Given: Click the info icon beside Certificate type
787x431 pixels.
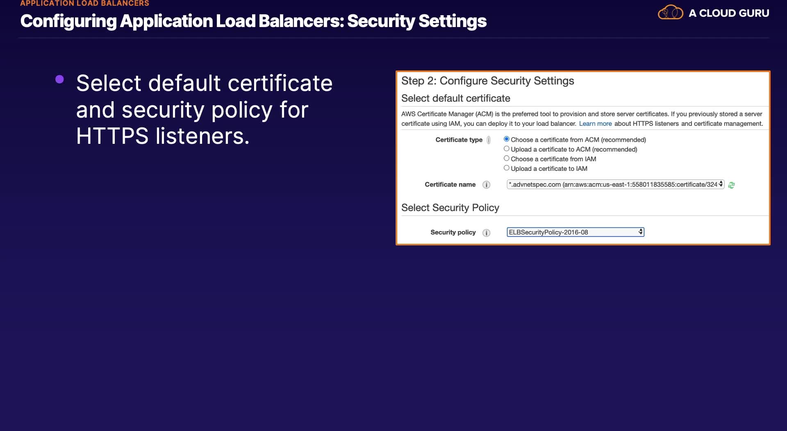Looking at the screenshot, I should [489, 140].
